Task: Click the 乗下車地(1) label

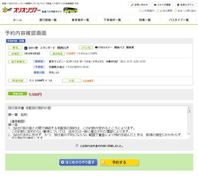Action: [18, 62]
